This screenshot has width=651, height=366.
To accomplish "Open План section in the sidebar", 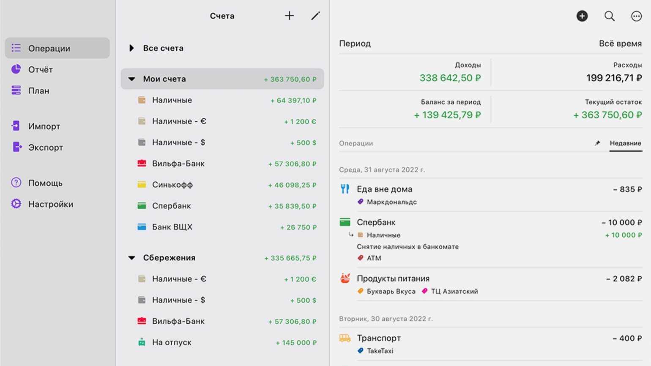I will pyautogui.click(x=38, y=90).
